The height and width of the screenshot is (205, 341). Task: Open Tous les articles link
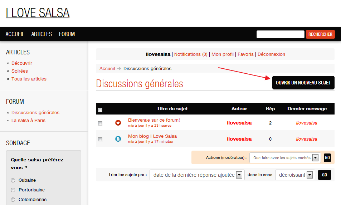[29, 79]
